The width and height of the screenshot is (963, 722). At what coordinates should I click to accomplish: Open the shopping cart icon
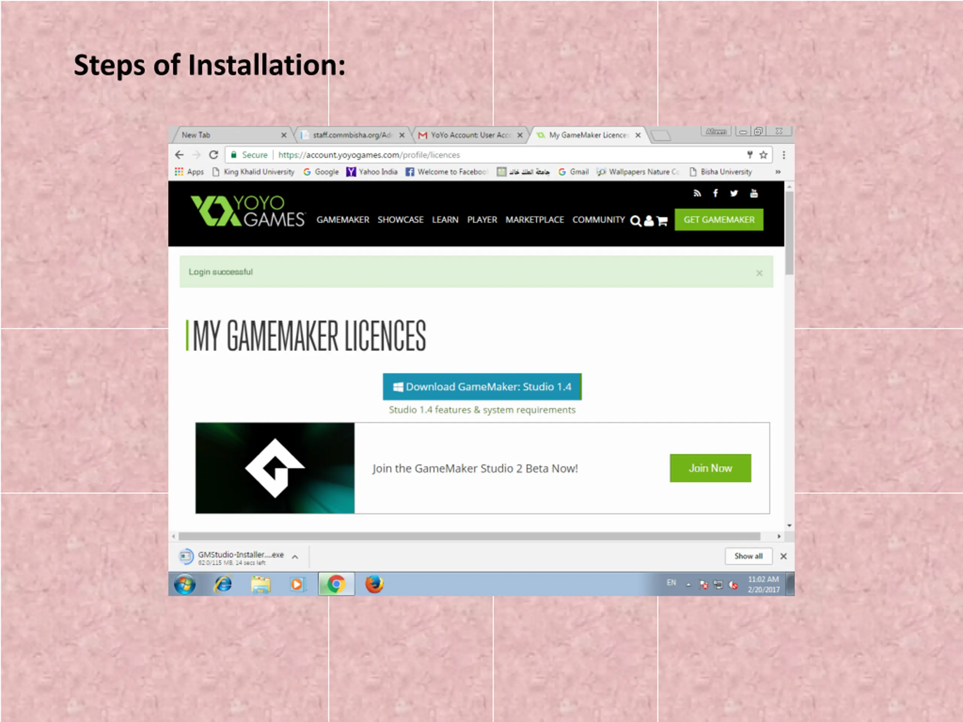(x=662, y=221)
